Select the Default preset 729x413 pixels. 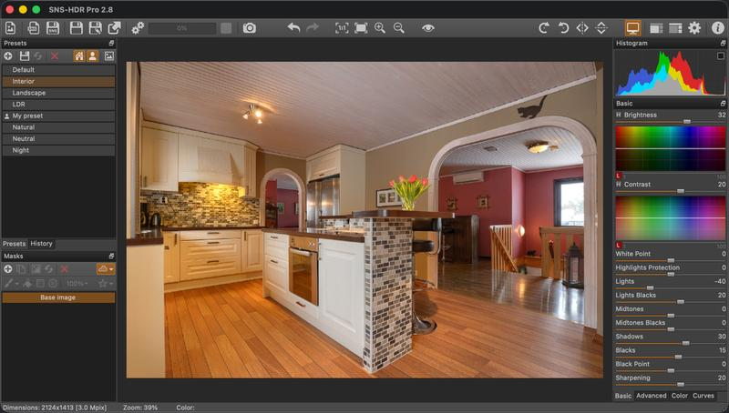[x=58, y=70]
